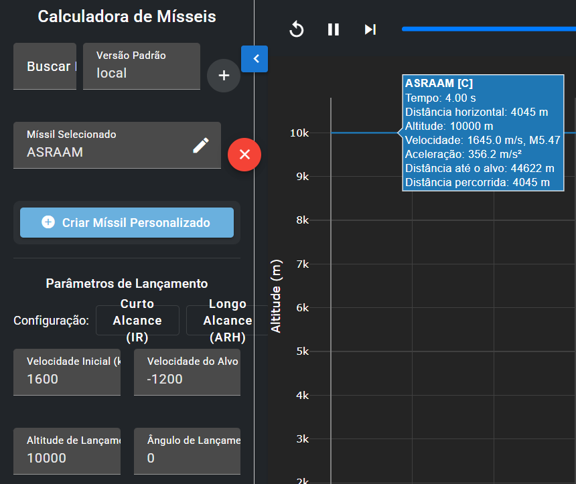The width and height of the screenshot is (576, 484).
Task: Open the Míssil Selecionado field
Action: click(x=107, y=145)
